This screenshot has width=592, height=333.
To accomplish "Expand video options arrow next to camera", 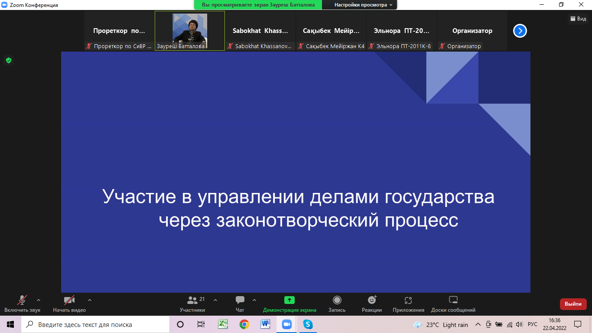I will (x=90, y=300).
